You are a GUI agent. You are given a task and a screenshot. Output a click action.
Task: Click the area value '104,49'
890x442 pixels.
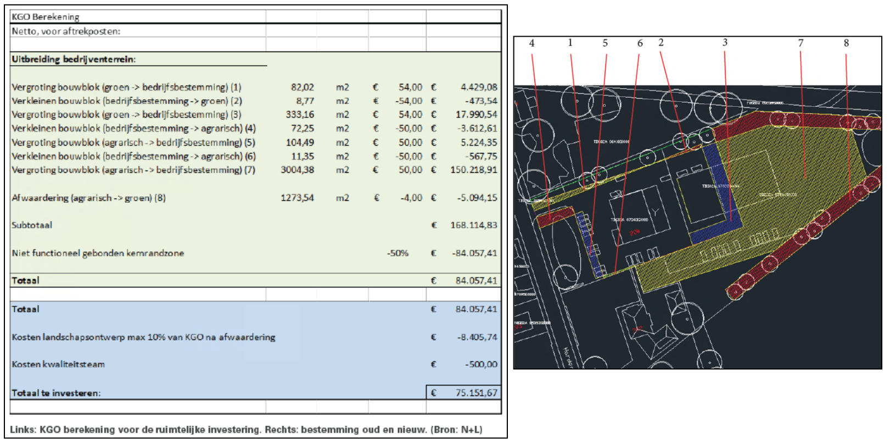300,143
